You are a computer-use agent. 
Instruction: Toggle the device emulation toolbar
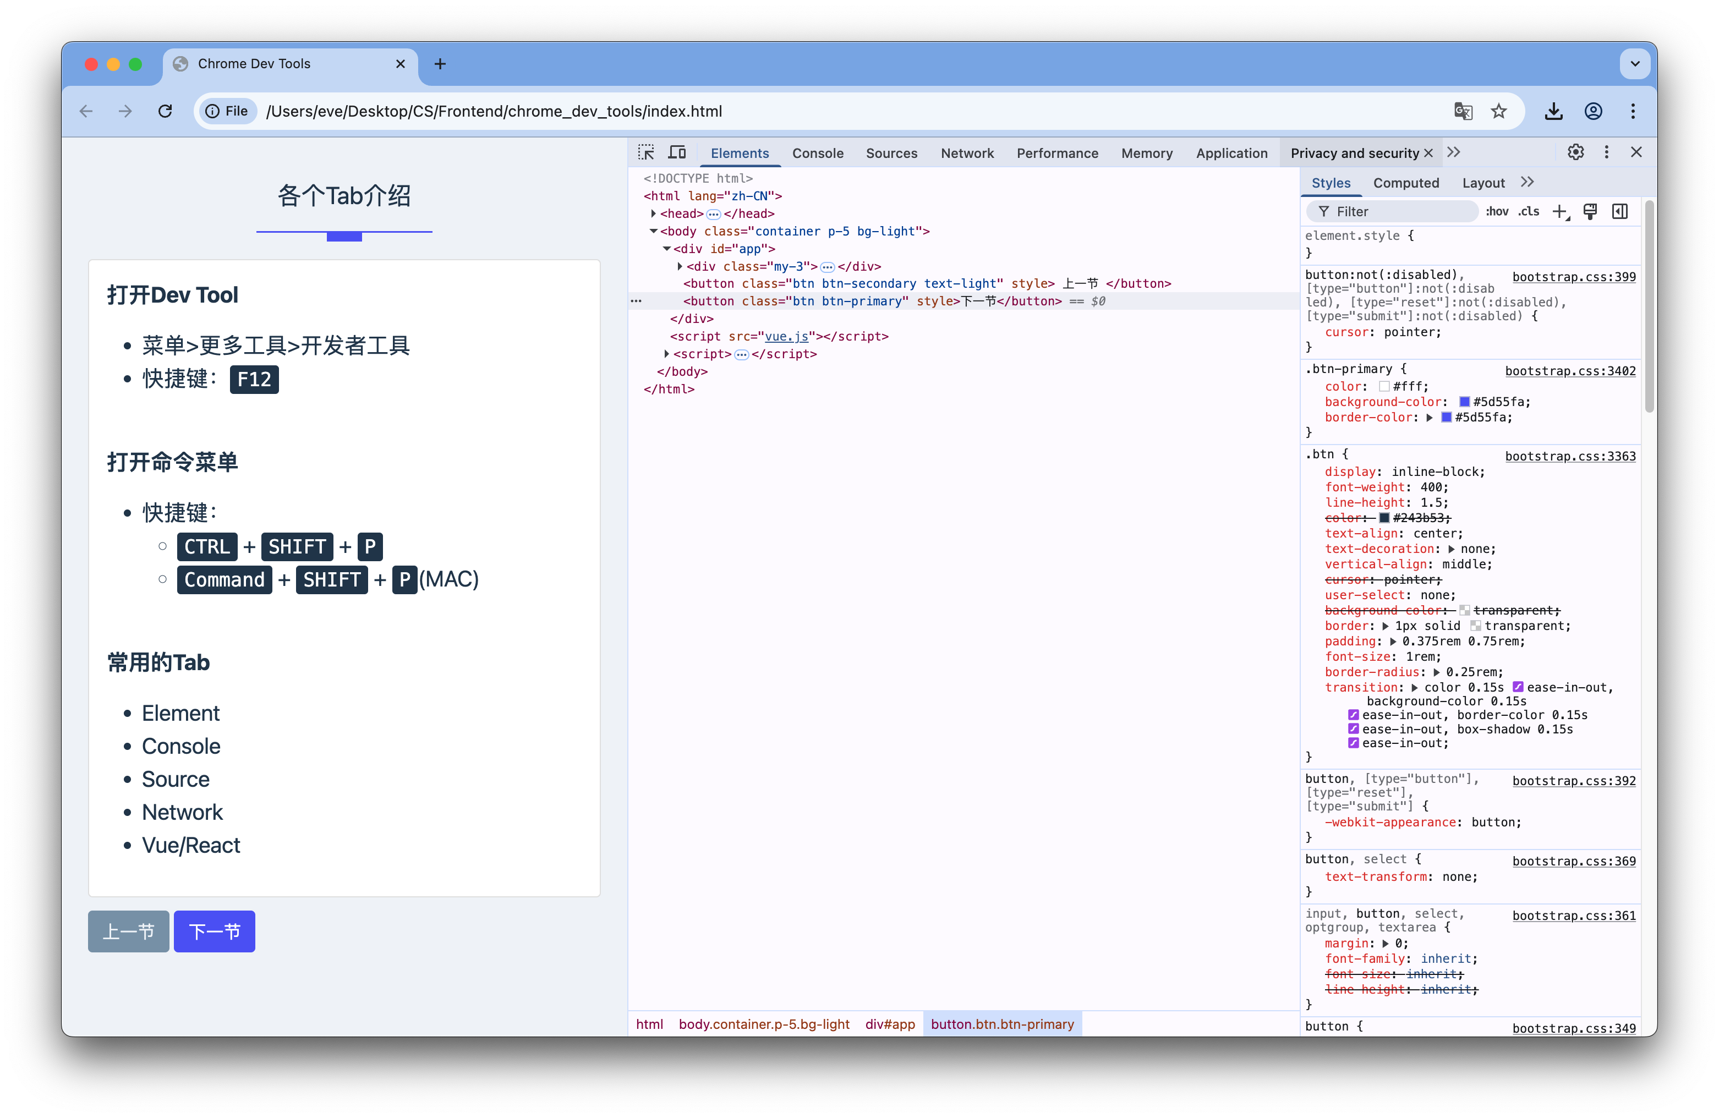(677, 152)
